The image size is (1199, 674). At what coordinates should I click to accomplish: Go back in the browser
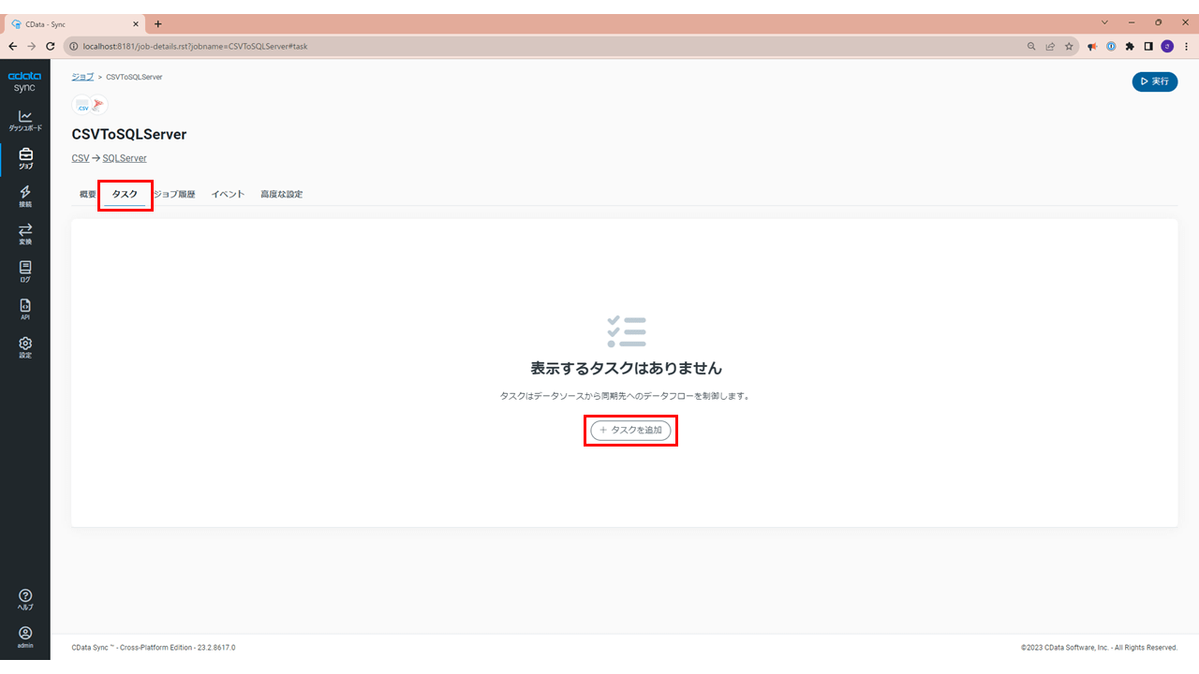click(13, 46)
